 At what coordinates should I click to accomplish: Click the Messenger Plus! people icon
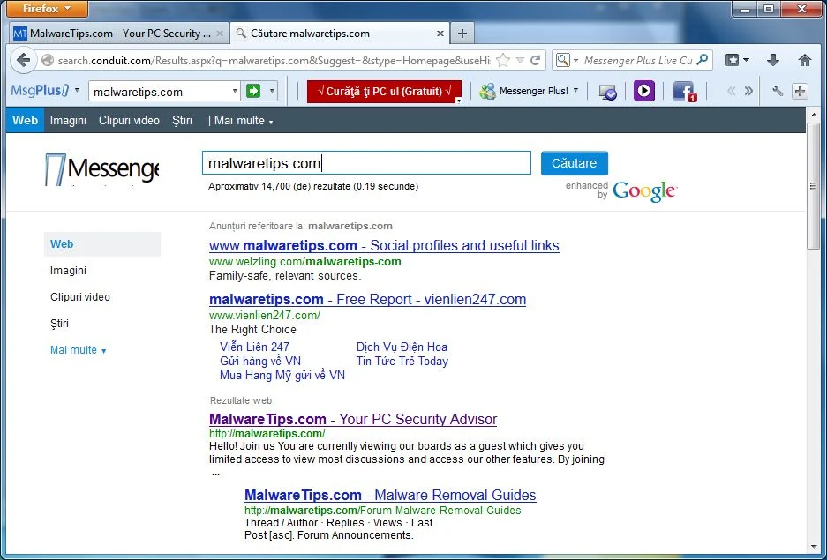(487, 91)
